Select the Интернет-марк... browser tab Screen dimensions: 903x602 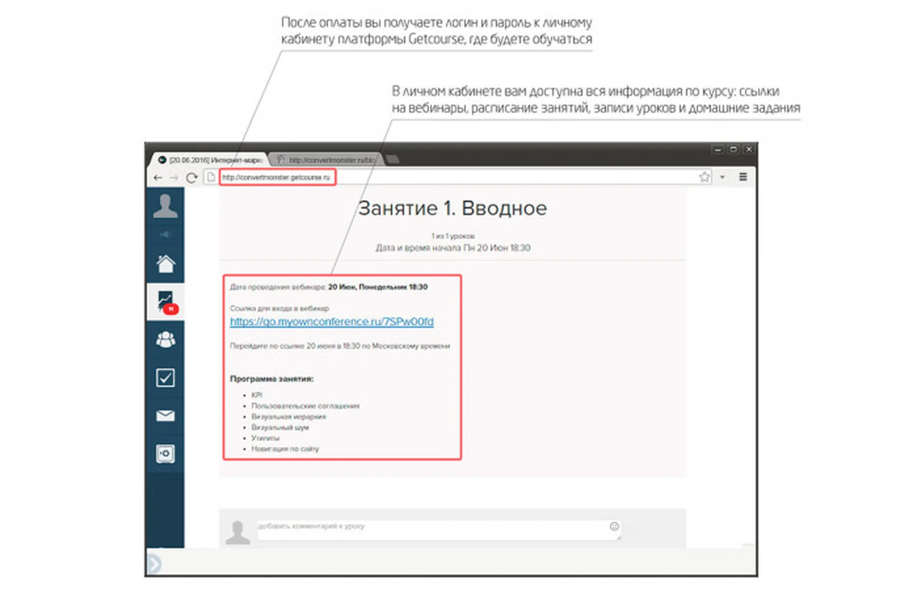point(214,159)
